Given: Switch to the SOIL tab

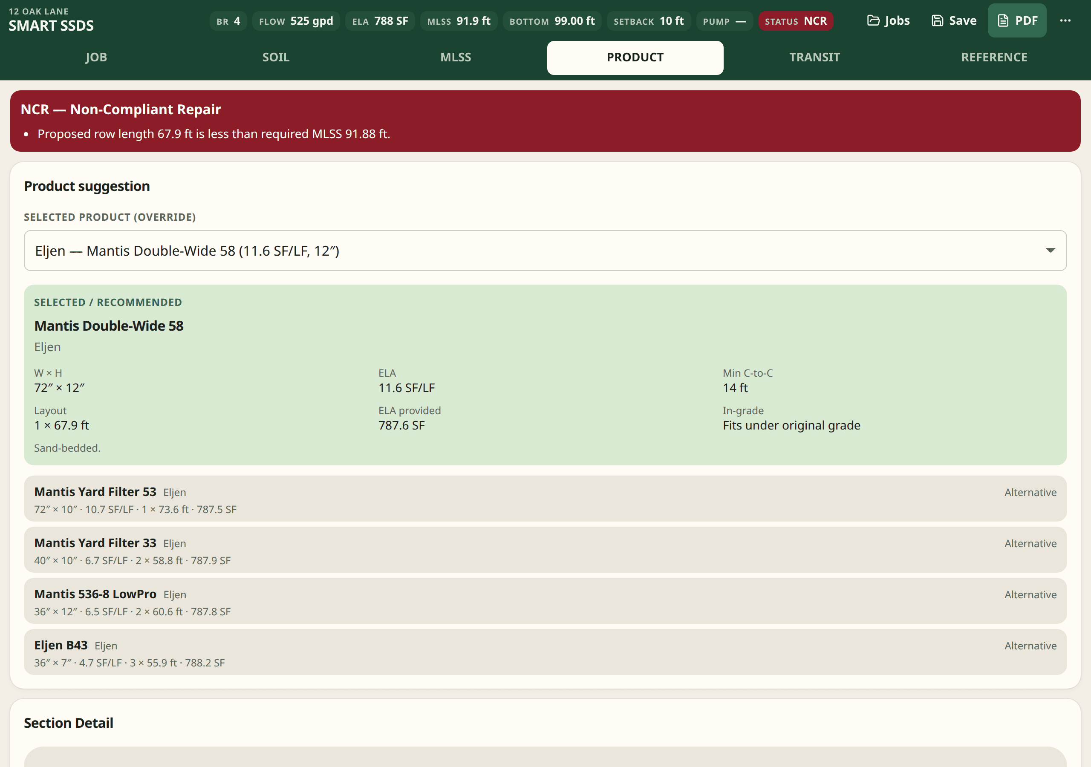Looking at the screenshot, I should (x=276, y=58).
